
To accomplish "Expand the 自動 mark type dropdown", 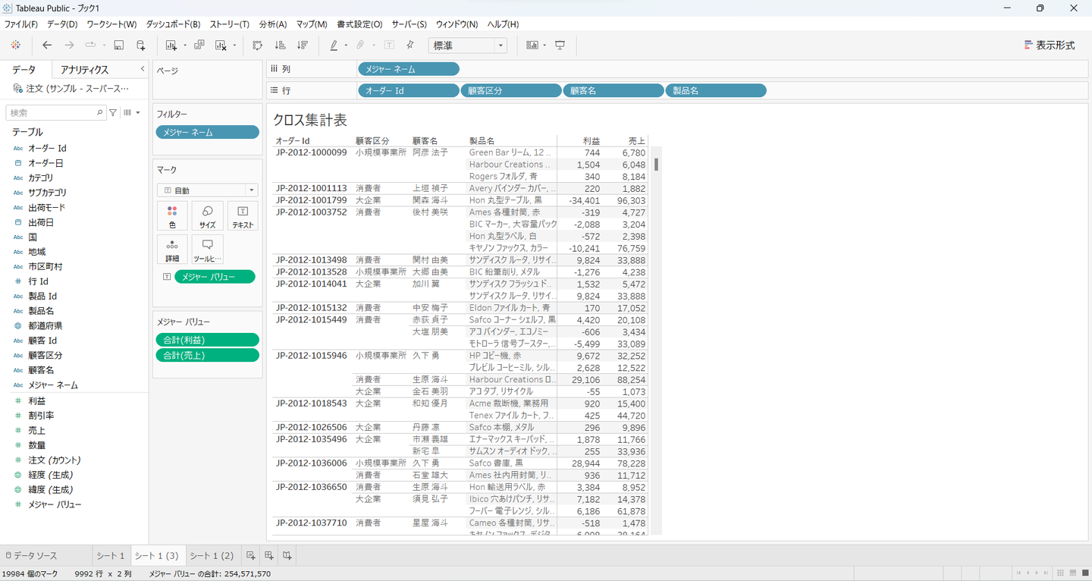I will click(207, 190).
